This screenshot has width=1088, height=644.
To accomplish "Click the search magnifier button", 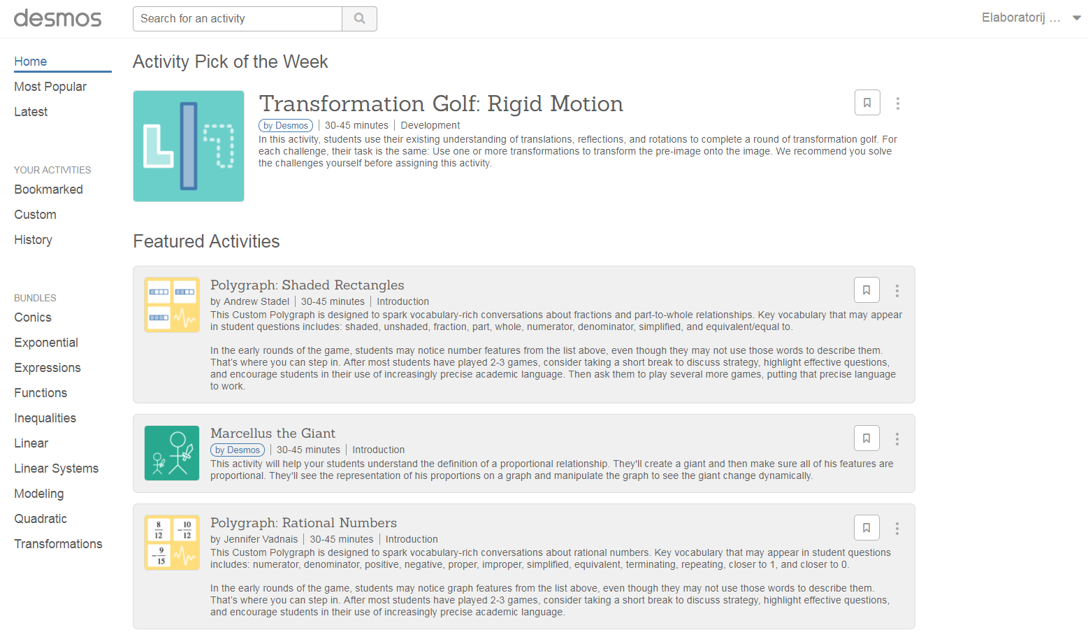I will tap(359, 19).
